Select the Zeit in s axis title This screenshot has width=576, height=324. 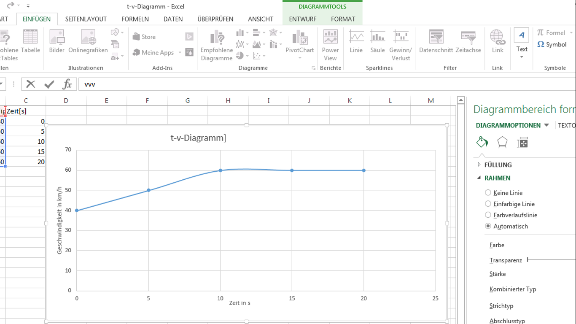click(240, 303)
